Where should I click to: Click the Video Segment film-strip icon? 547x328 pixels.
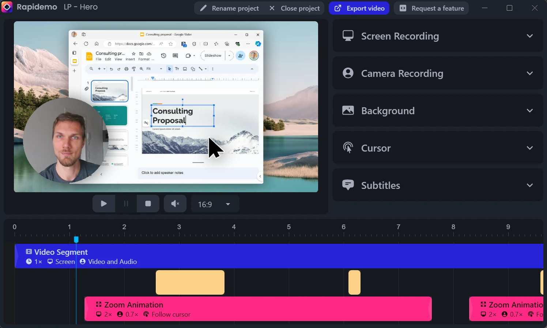pyautogui.click(x=29, y=251)
